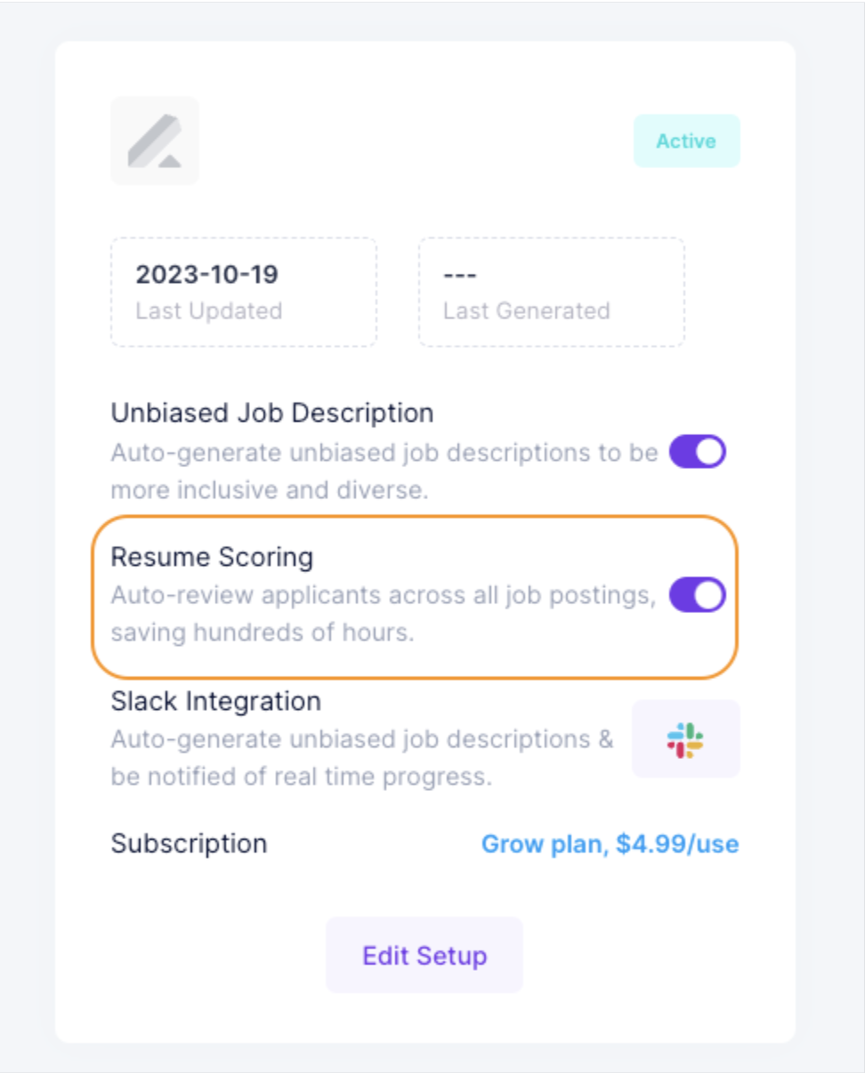The width and height of the screenshot is (865, 1073).
Task: Click the Active status badge
Action: coord(686,141)
